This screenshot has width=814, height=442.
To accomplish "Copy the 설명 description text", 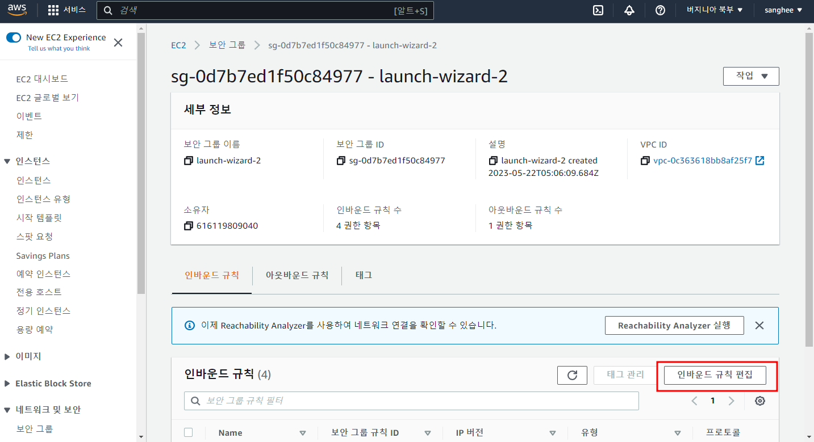I will [x=493, y=161].
